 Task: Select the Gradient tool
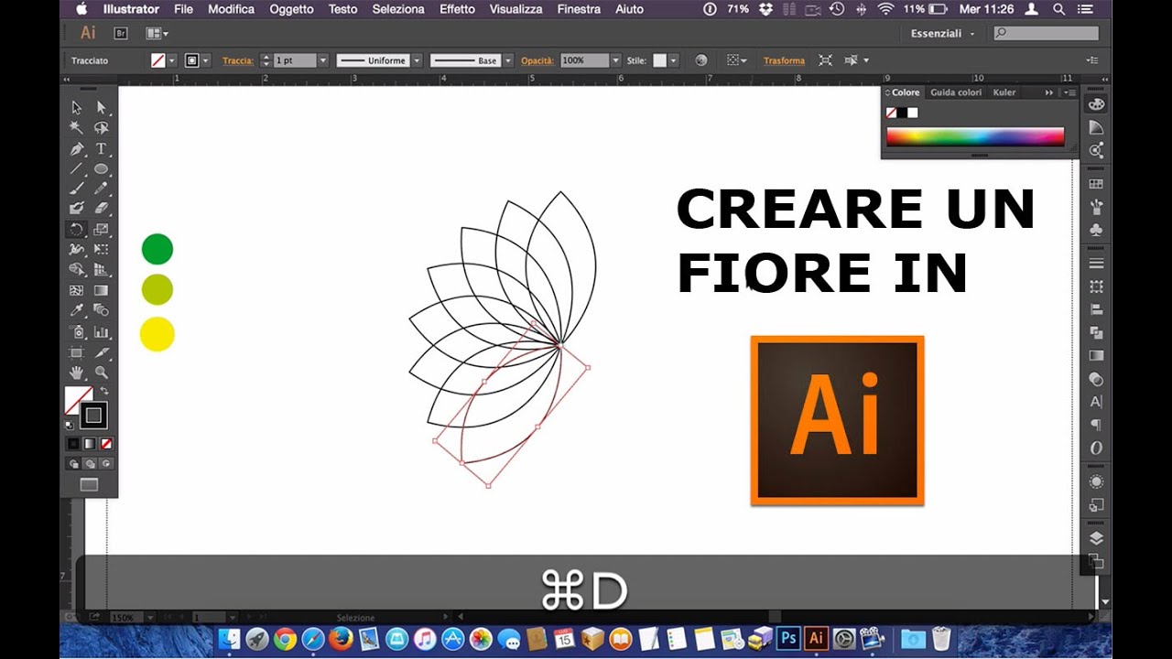101,290
